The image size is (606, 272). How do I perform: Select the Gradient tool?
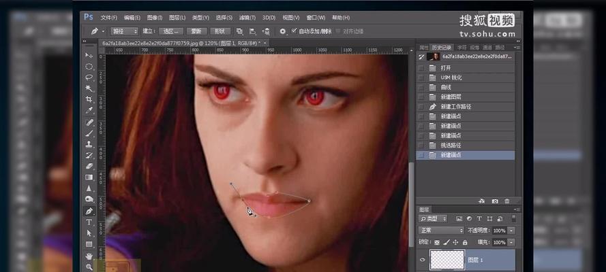pos(89,177)
